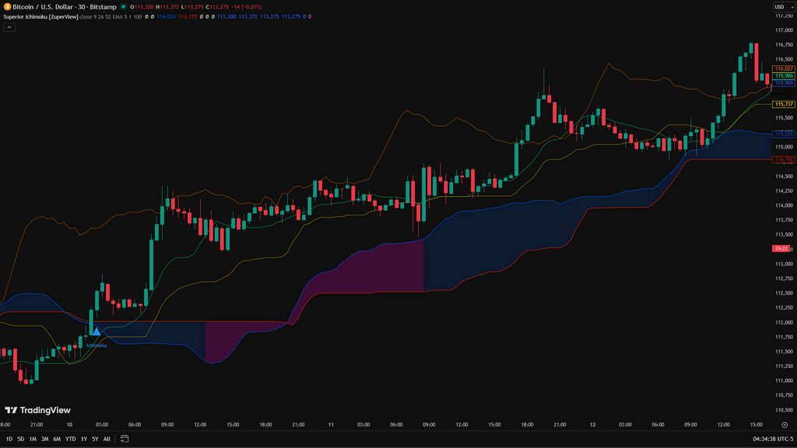Screen dimensions: 797x448
Task: Click the yellow 115,737 price axis label
Action: click(x=783, y=104)
